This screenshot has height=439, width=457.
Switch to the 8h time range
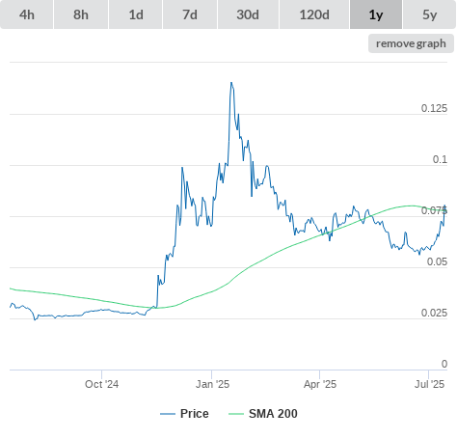coord(81,14)
